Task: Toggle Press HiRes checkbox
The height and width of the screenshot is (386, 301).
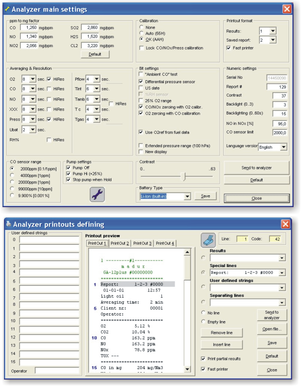Action: pyautogui.click(x=49, y=119)
